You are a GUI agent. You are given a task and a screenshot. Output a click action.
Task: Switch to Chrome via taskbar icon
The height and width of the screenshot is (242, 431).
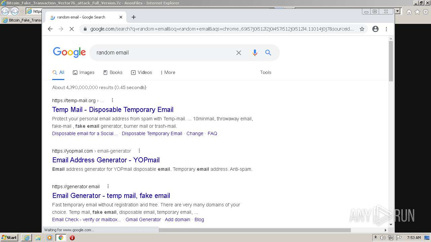pos(61,238)
